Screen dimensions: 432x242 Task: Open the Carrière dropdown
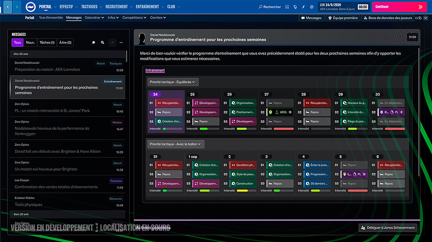158,18
